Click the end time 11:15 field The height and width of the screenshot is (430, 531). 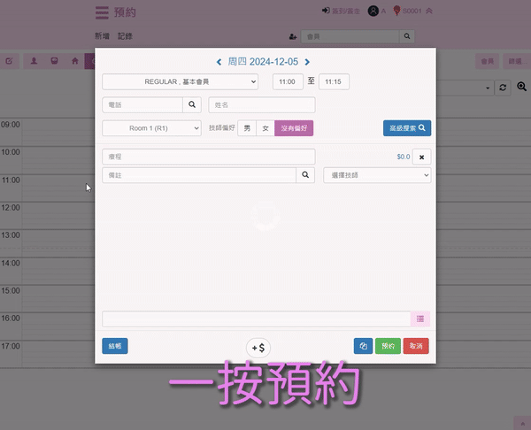coord(334,81)
